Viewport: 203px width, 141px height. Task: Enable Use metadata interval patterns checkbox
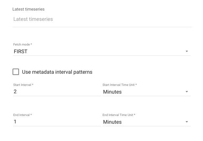(x=16, y=72)
